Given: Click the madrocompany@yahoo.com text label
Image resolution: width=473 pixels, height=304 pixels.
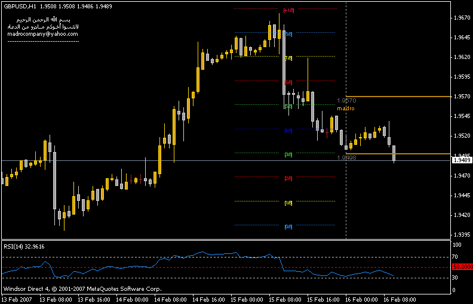Looking at the screenshot, I should click(42, 34).
